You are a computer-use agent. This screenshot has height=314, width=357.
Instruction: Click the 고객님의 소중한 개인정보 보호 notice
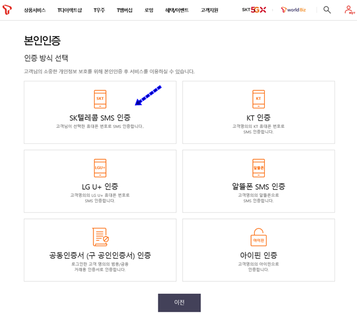pyautogui.click(x=109, y=71)
